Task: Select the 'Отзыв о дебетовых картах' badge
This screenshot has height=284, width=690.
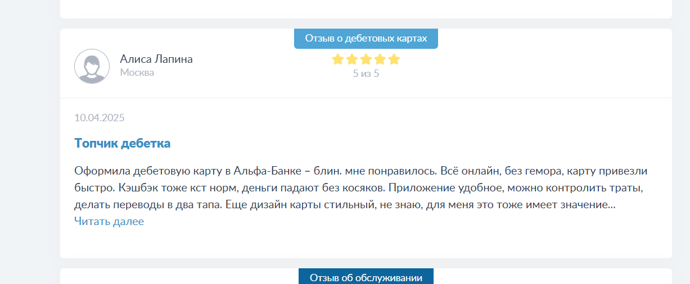Action: tap(366, 39)
